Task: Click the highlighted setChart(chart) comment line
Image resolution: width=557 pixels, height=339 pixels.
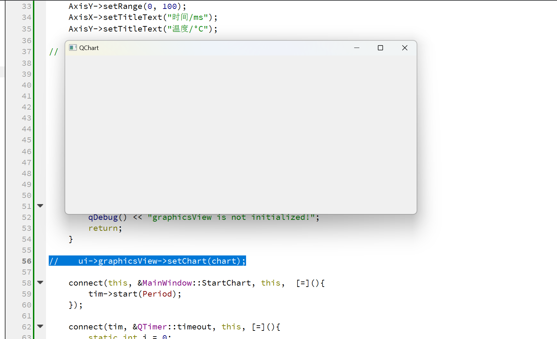Action: pyautogui.click(x=148, y=261)
